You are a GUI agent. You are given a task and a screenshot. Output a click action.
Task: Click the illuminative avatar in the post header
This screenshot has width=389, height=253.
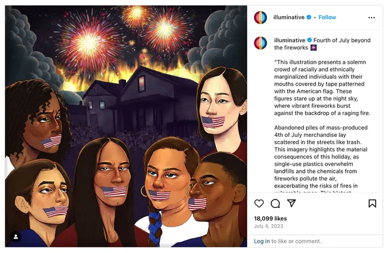(x=261, y=17)
